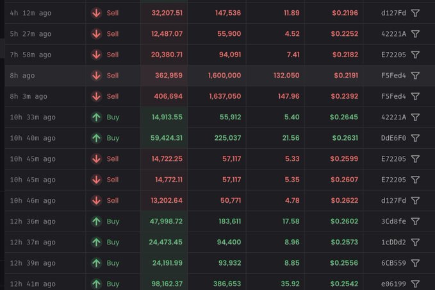Click the sell arrow icon in 7h 58m row
This screenshot has width=435, height=290.
[x=96, y=55]
